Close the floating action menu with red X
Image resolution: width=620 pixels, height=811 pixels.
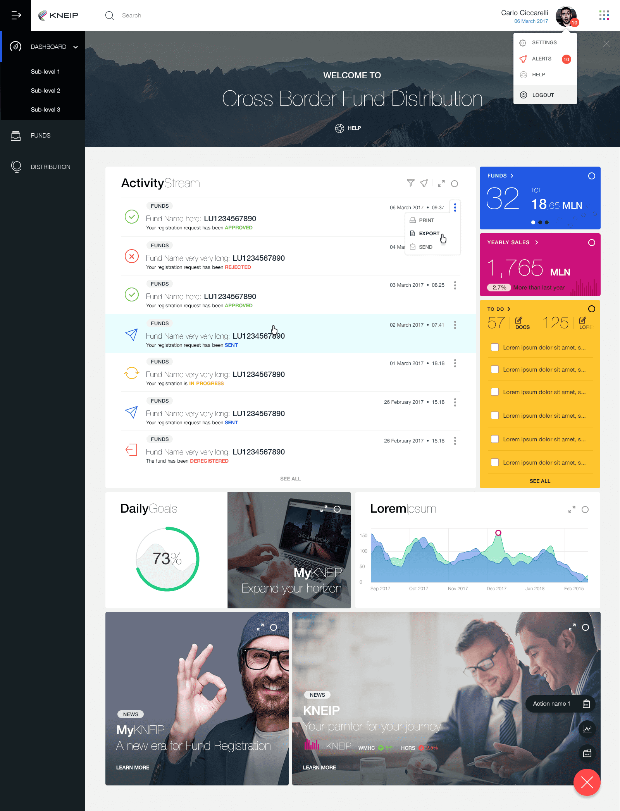tap(587, 782)
